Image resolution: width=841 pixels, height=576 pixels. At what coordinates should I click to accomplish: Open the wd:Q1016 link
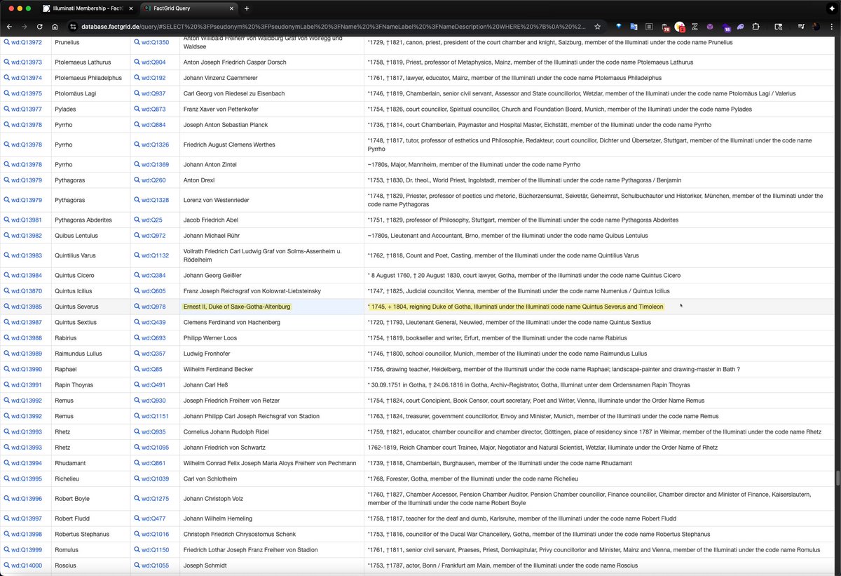click(156, 534)
